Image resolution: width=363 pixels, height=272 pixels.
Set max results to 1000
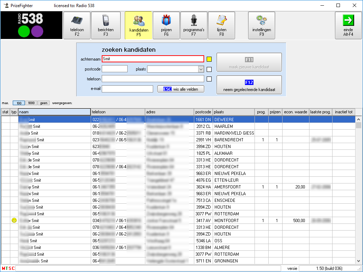click(31, 103)
